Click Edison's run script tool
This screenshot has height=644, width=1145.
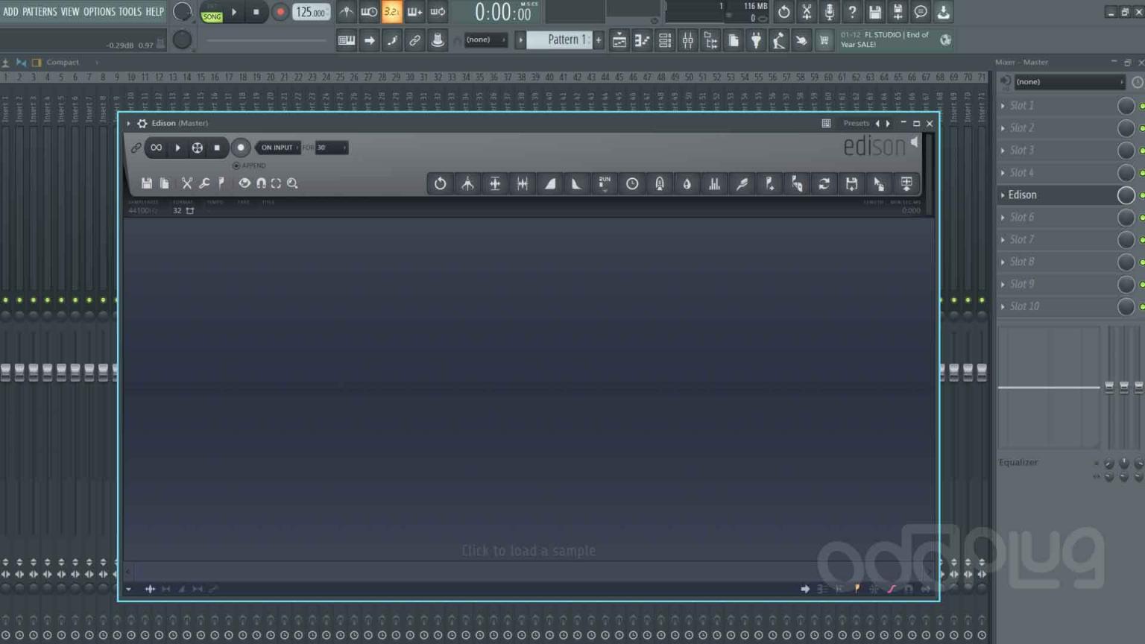point(604,183)
